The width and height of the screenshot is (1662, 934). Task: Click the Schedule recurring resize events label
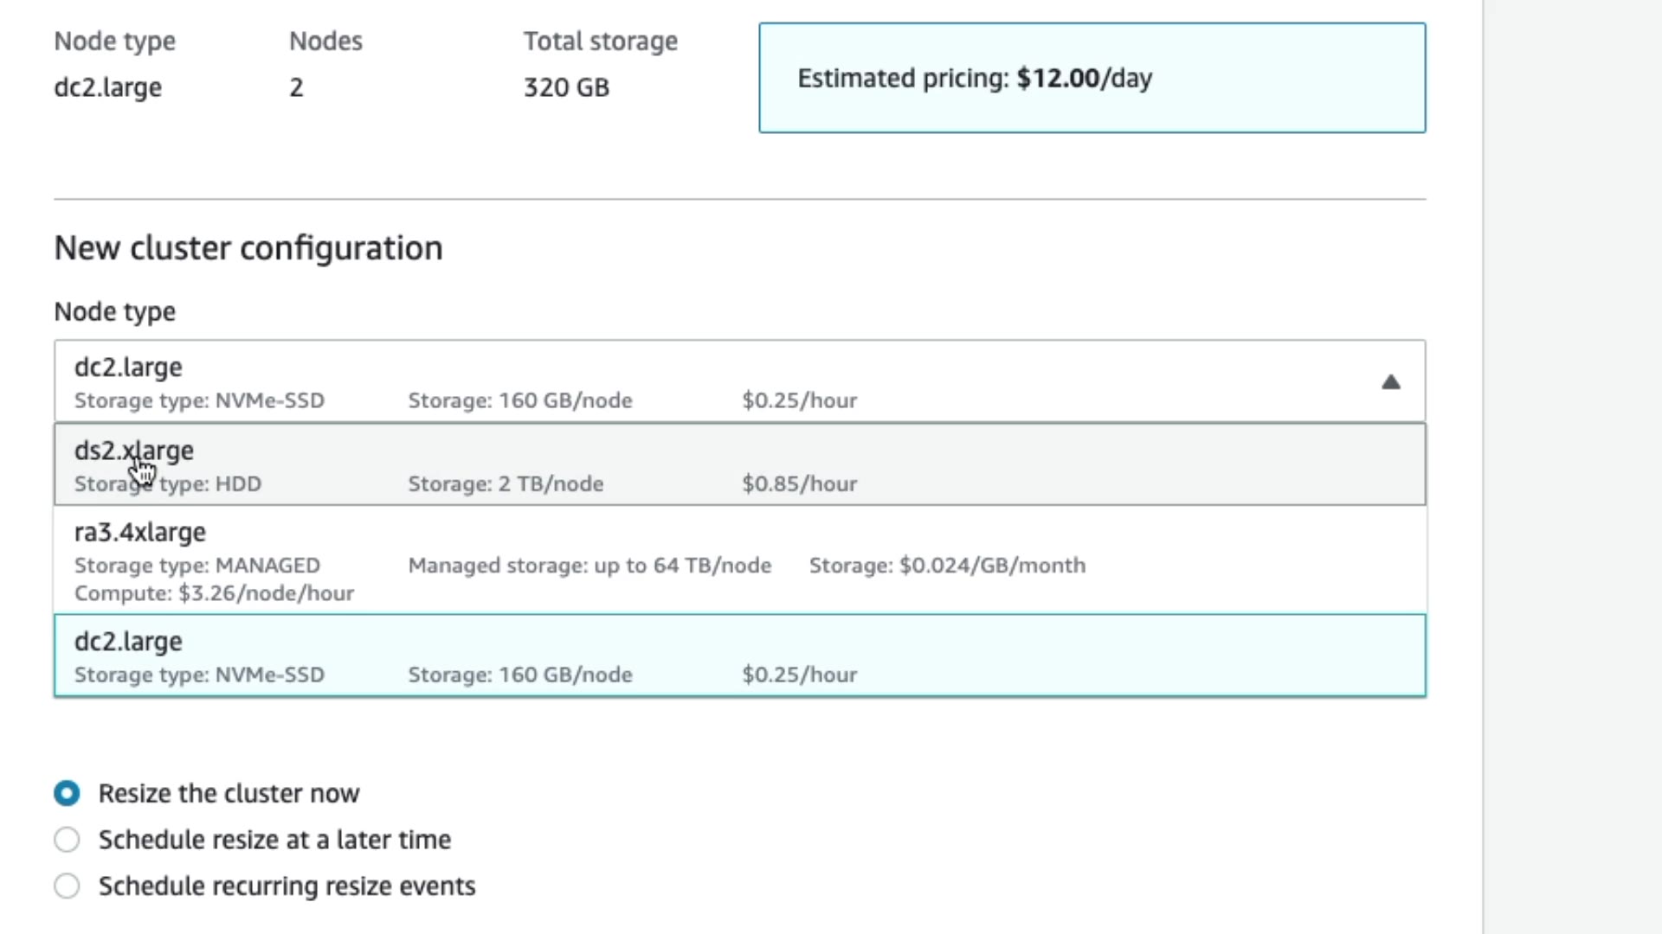(x=287, y=886)
